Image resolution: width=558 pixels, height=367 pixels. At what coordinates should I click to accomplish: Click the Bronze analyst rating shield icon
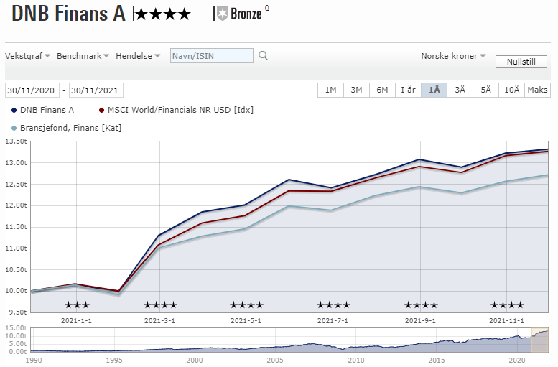(223, 14)
